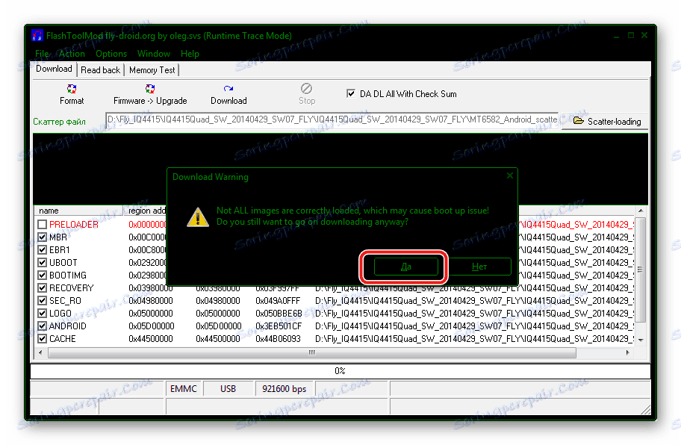Click the FlashToolMod app icon in the title bar

(37, 36)
